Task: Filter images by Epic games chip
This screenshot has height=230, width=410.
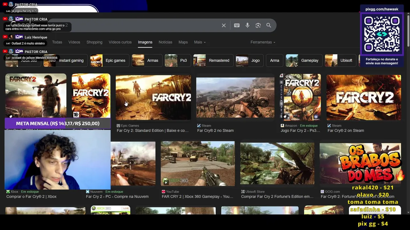Action: [109, 60]
